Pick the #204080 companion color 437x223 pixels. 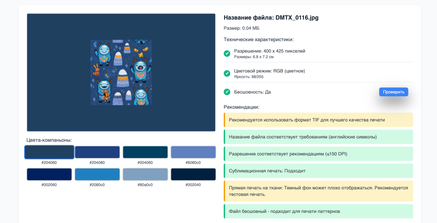click(97, 152)
